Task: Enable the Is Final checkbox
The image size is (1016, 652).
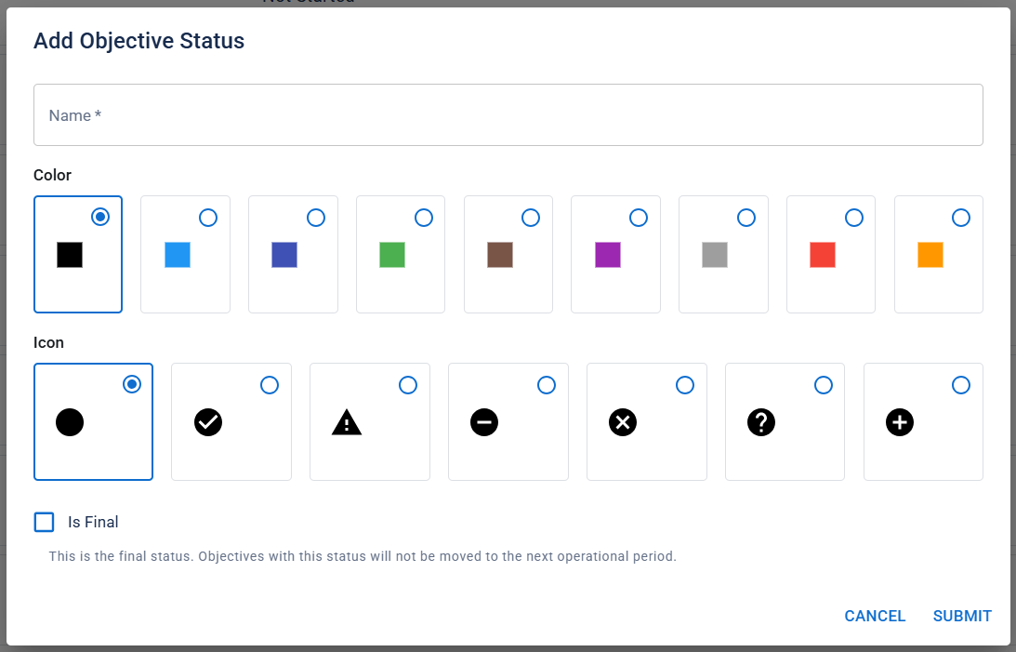Action: coord(44,522)
